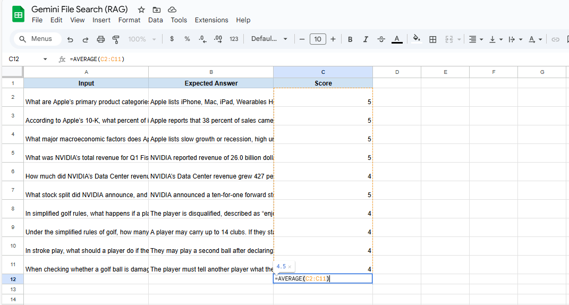The width and height of the screenshot is (569, 305).
Task: Open the Name Box dropdown arrow
Action: click(x=45, y=59)
